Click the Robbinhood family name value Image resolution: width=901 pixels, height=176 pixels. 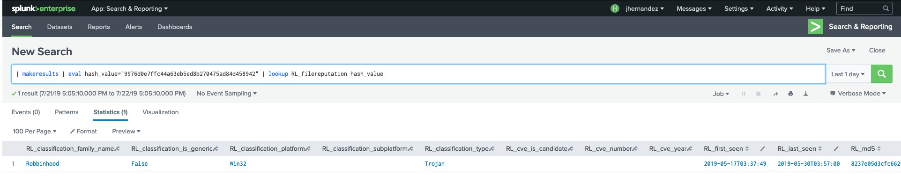coord(43,164)
